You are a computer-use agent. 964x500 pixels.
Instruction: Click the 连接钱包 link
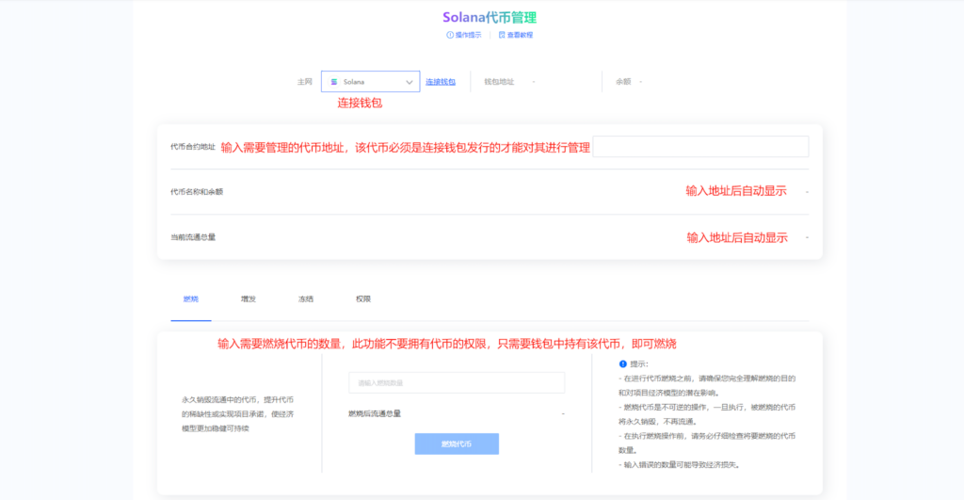pos(441,82)
